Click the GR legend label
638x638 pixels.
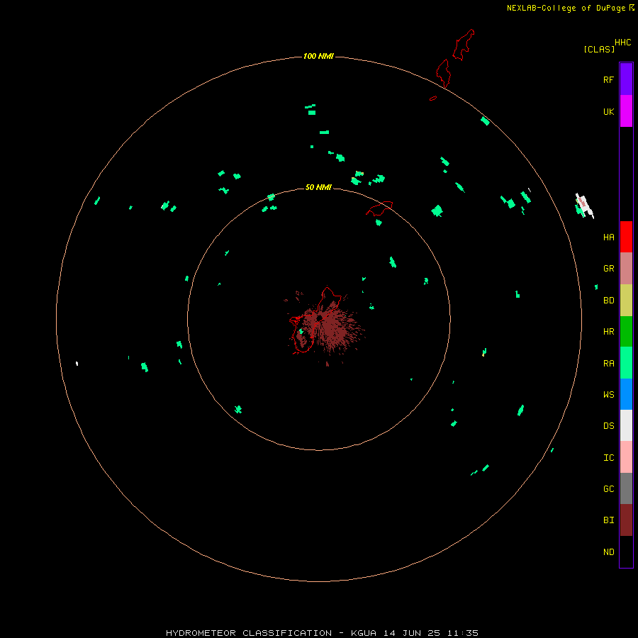[x=608, y=269]
